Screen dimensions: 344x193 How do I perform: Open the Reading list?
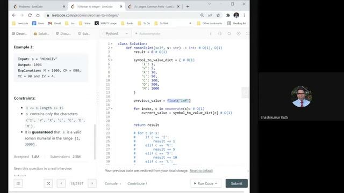tap(237, 23)
